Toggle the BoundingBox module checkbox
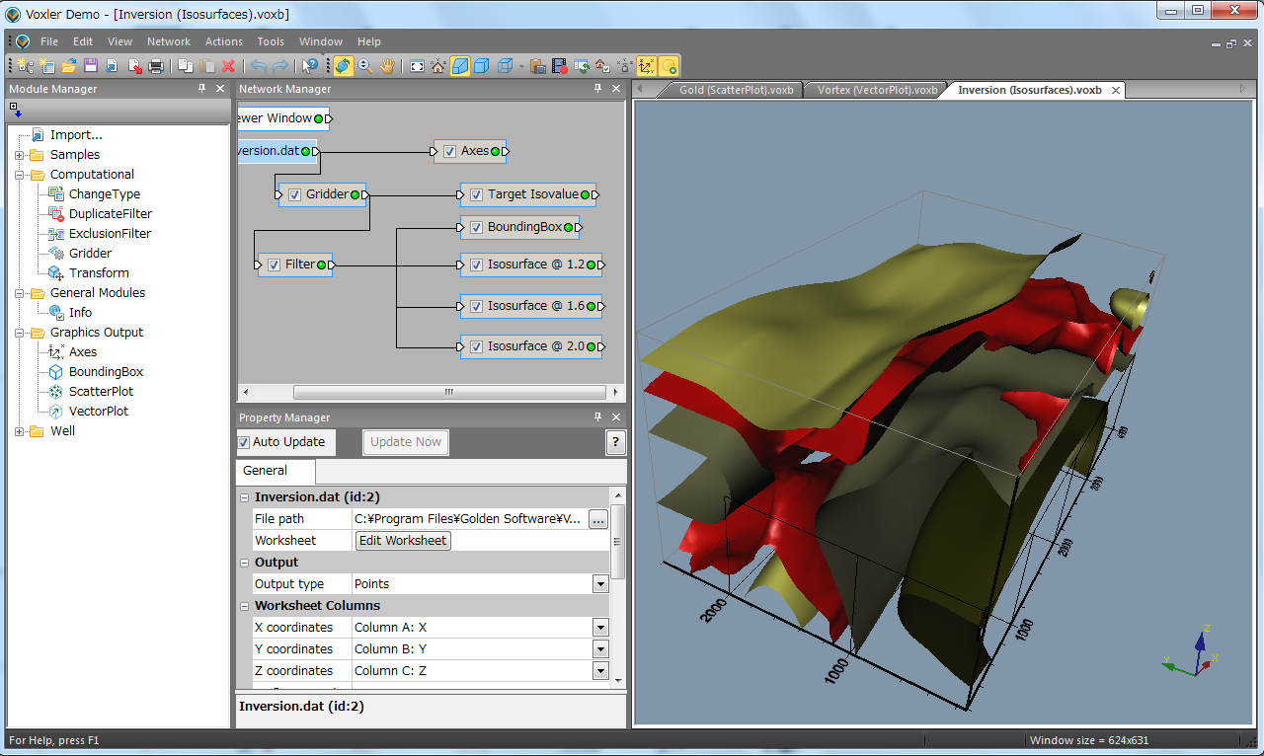The height and width of the screenshot is (756, 1264). point(477,227)
